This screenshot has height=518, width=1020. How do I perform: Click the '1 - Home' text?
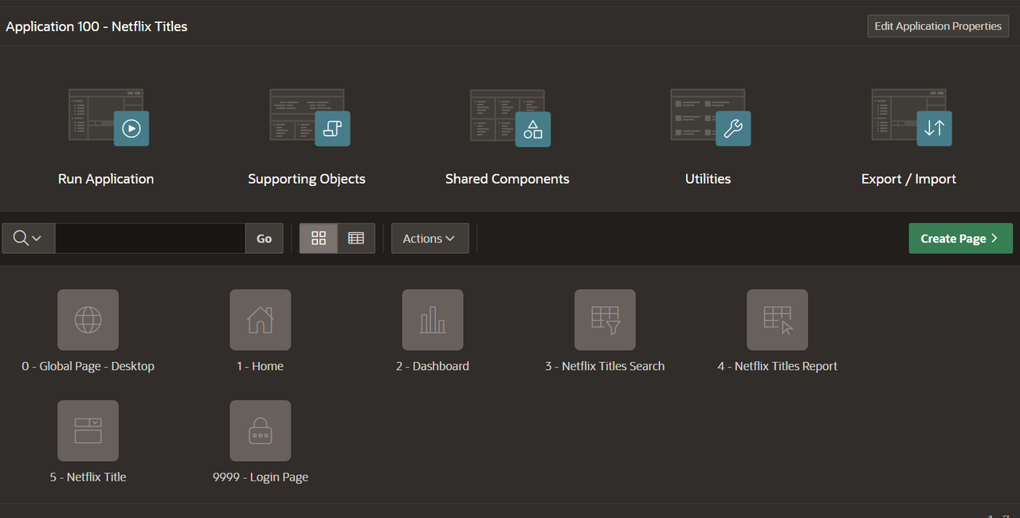pos(261,366)
